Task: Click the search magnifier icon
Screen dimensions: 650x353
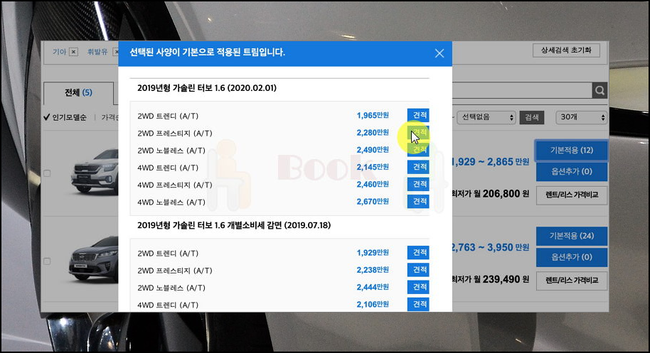Action: tap(600, 91)
